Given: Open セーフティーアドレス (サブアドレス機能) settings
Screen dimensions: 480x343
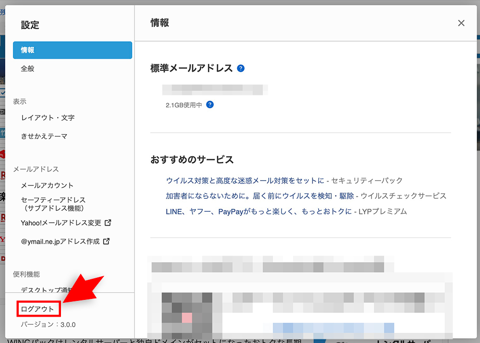Looking at the screenshot, I should pyautogui.click(x=53, y=204).
